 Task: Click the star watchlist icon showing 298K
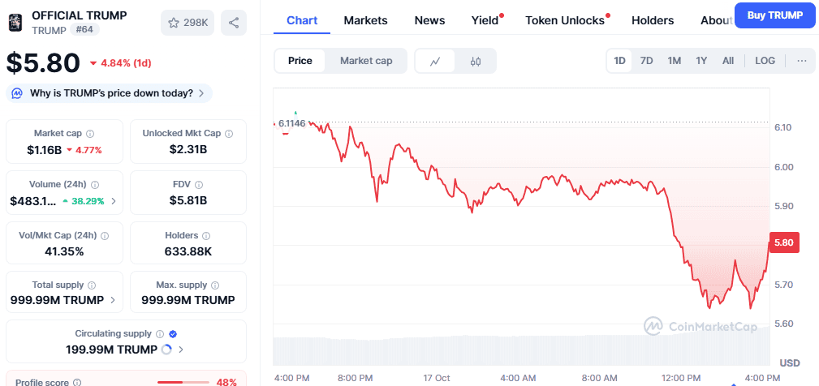188,23
